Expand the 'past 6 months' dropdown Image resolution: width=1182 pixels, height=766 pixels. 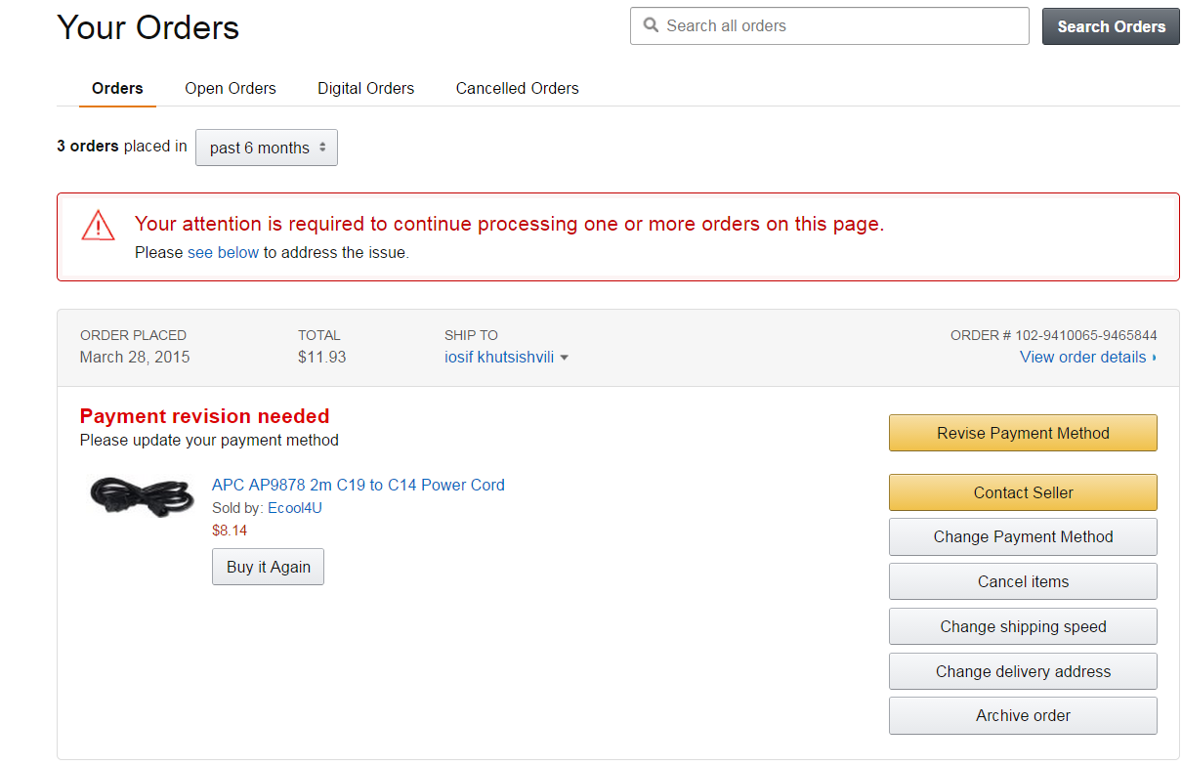click(267, 148)
